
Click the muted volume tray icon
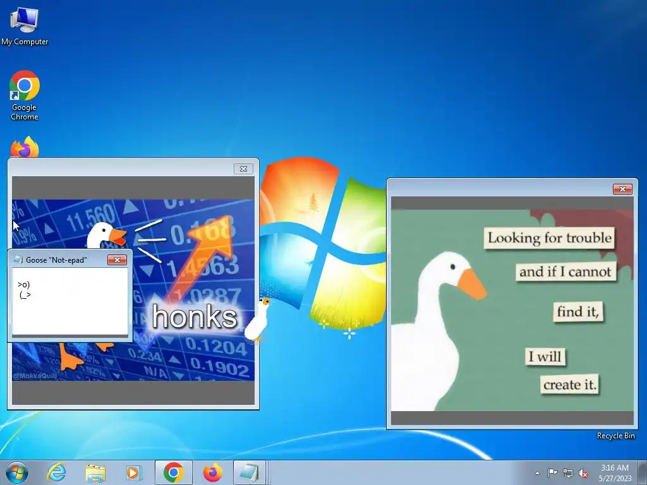pyautogui.click(x=583, y=474)
